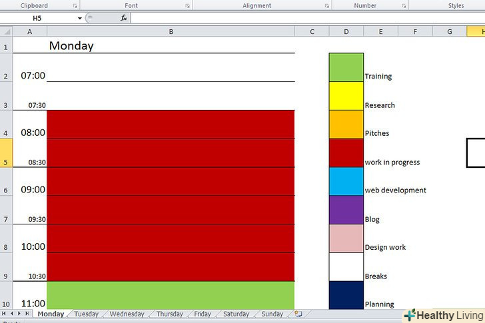Viewport: 485px width, 323px height.
Task: Go to the Sunday sheet tab
Action: [272, 314]
